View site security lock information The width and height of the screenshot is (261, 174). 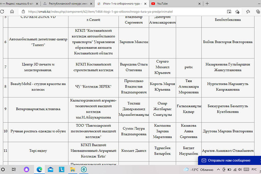pyautogui.click(x=23, y=11)
